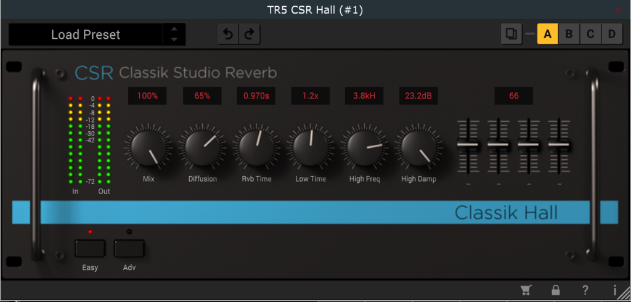Click the first fader handle

click(468, 144)
